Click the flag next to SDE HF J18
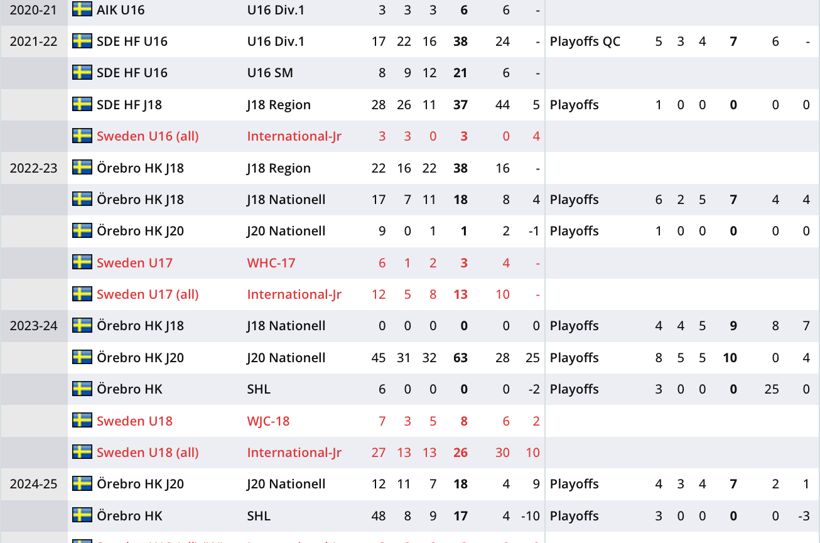820x543 pixels. point(82,104)
